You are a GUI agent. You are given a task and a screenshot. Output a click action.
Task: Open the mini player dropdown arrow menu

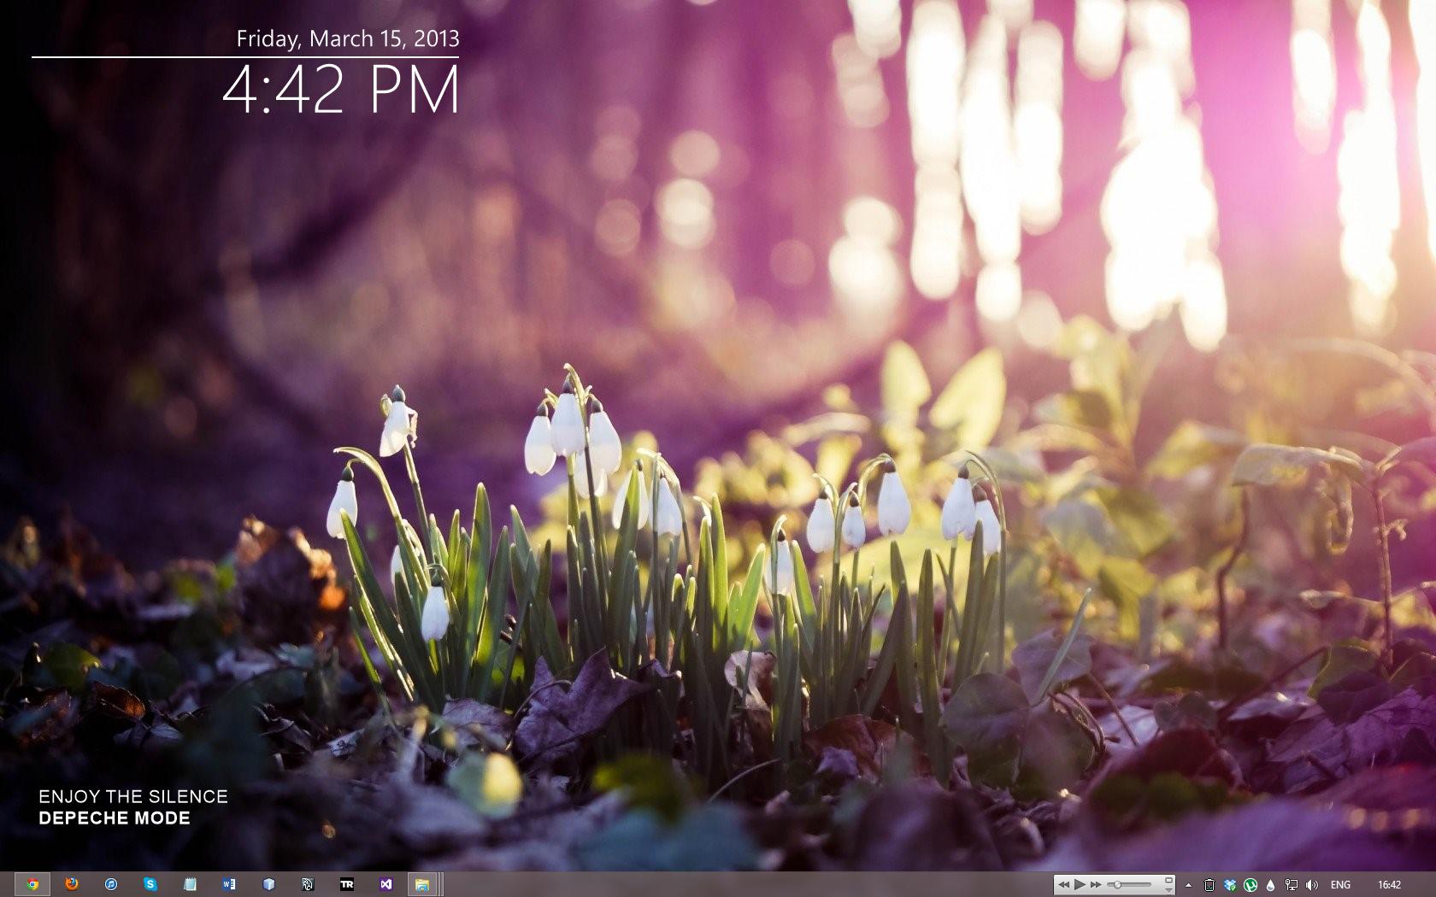[1168, 889]
